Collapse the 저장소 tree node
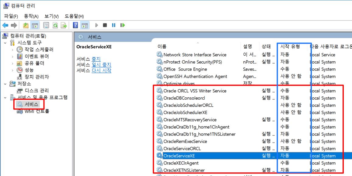The width and height of the screenshot is (352, 176). [5, 84]
